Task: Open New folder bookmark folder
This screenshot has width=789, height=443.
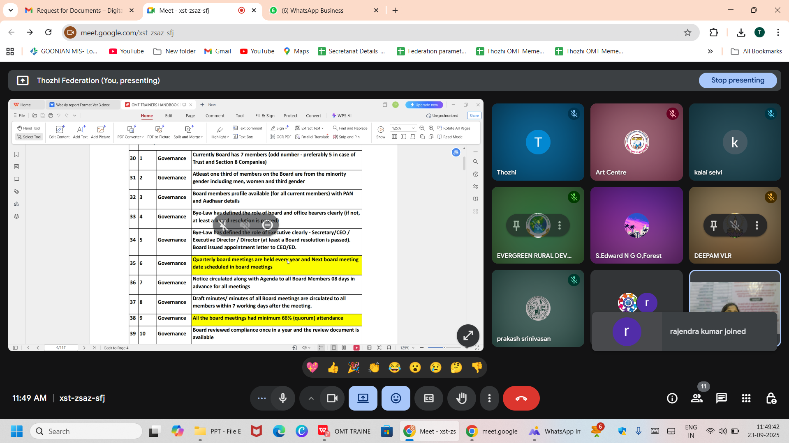Action: tap(174, 51)
